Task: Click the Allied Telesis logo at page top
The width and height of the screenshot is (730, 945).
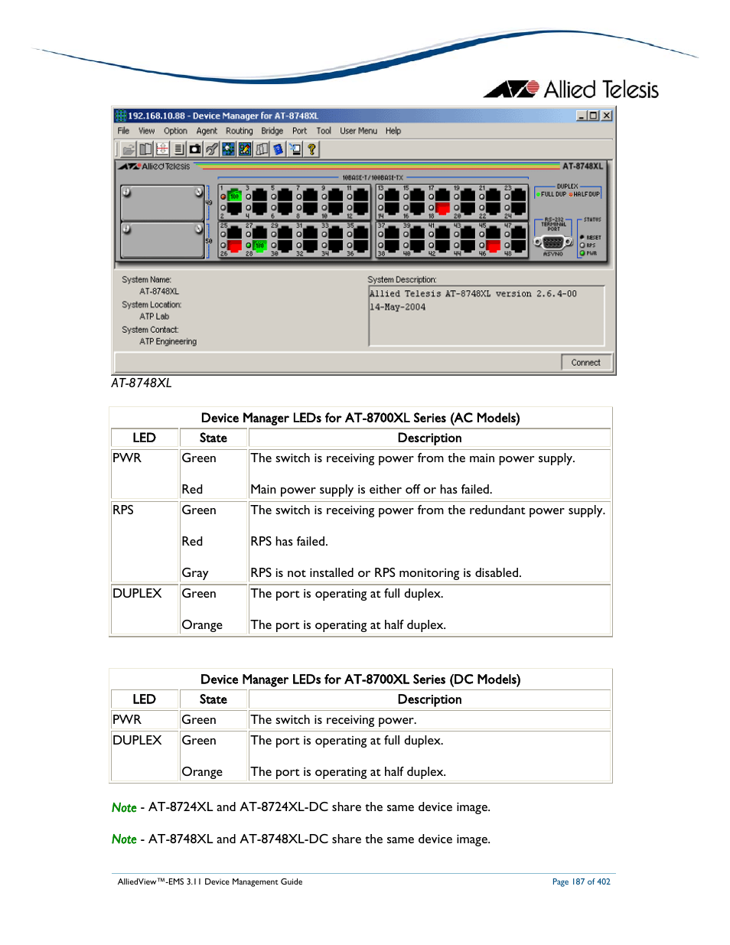Action: [x=571, y=90]
